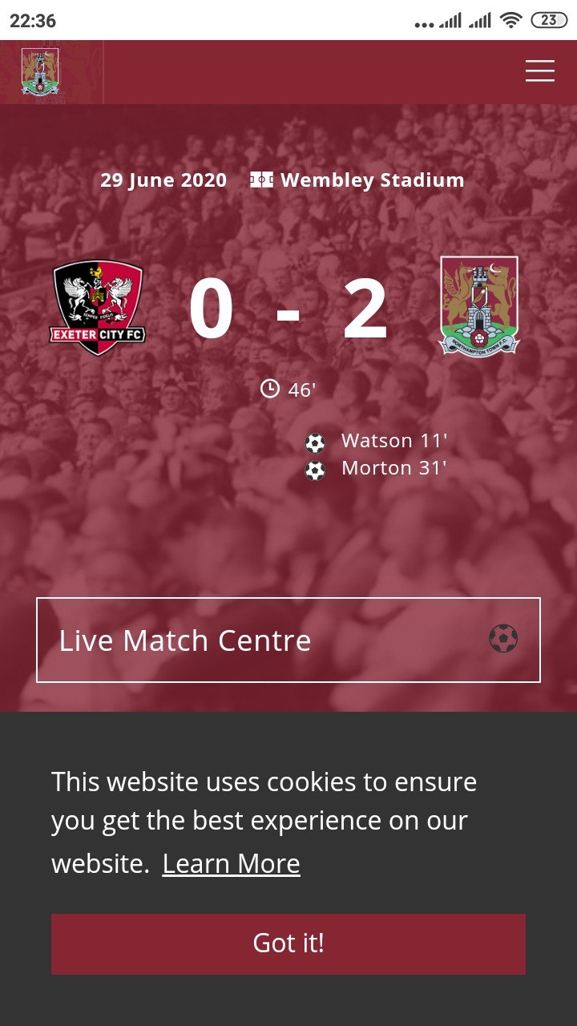Tap the 46' match minute
The height and width of the screenshot is (1026, 577).
(302, 390)
